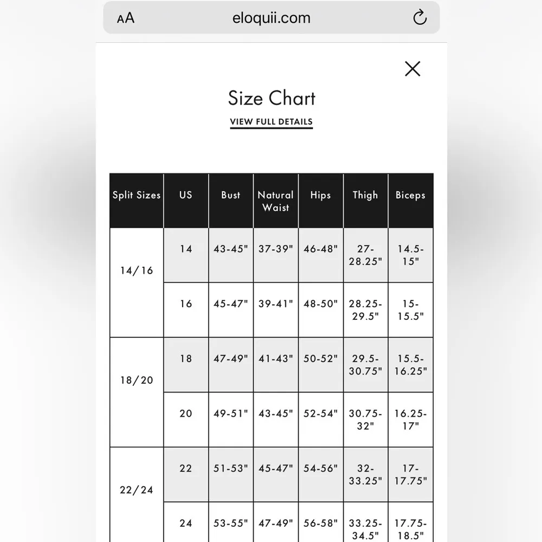Select the Natural Waist column header
Viewport: 542px width, 542px height.
click(275, 201)
